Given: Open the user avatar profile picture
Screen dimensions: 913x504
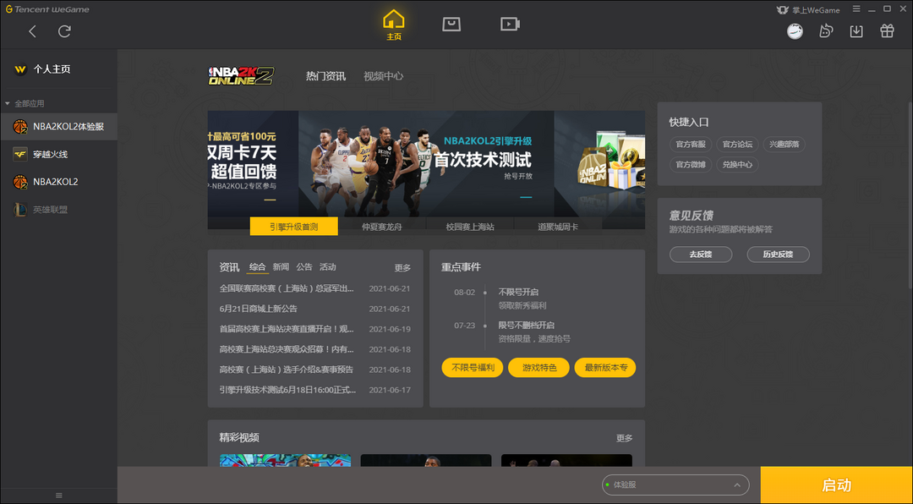Looking at the screenshot, I should tap(795, 31).
